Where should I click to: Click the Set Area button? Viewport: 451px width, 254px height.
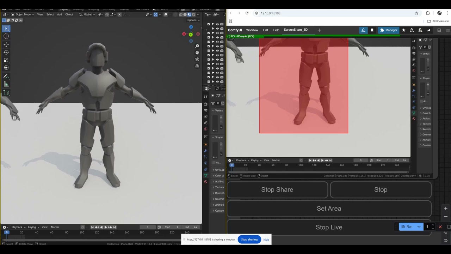click(x=329, y=208)
